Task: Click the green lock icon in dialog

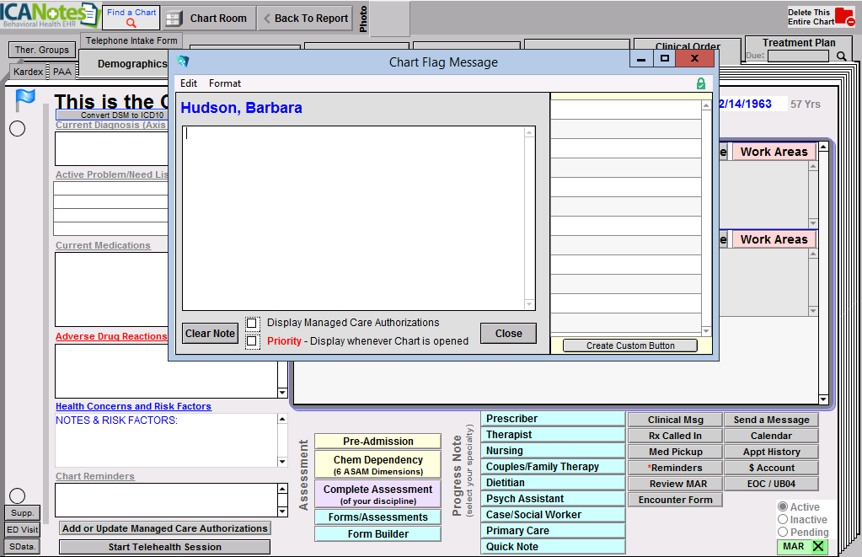Action: [x=701, y=83]
